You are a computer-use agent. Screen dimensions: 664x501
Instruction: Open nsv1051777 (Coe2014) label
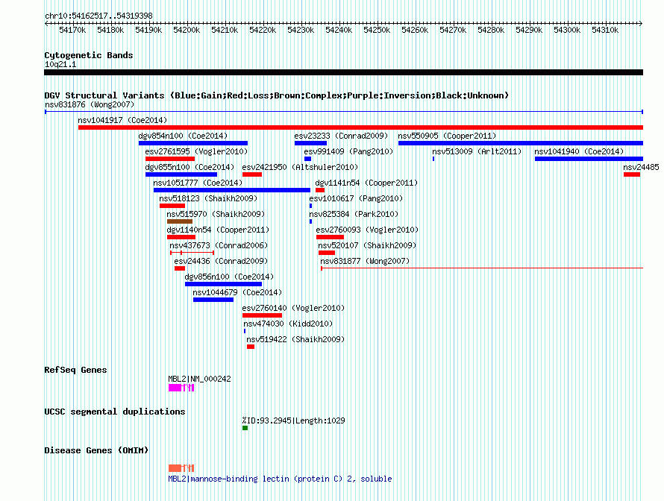pyautogui.click(x=198, y=183)
